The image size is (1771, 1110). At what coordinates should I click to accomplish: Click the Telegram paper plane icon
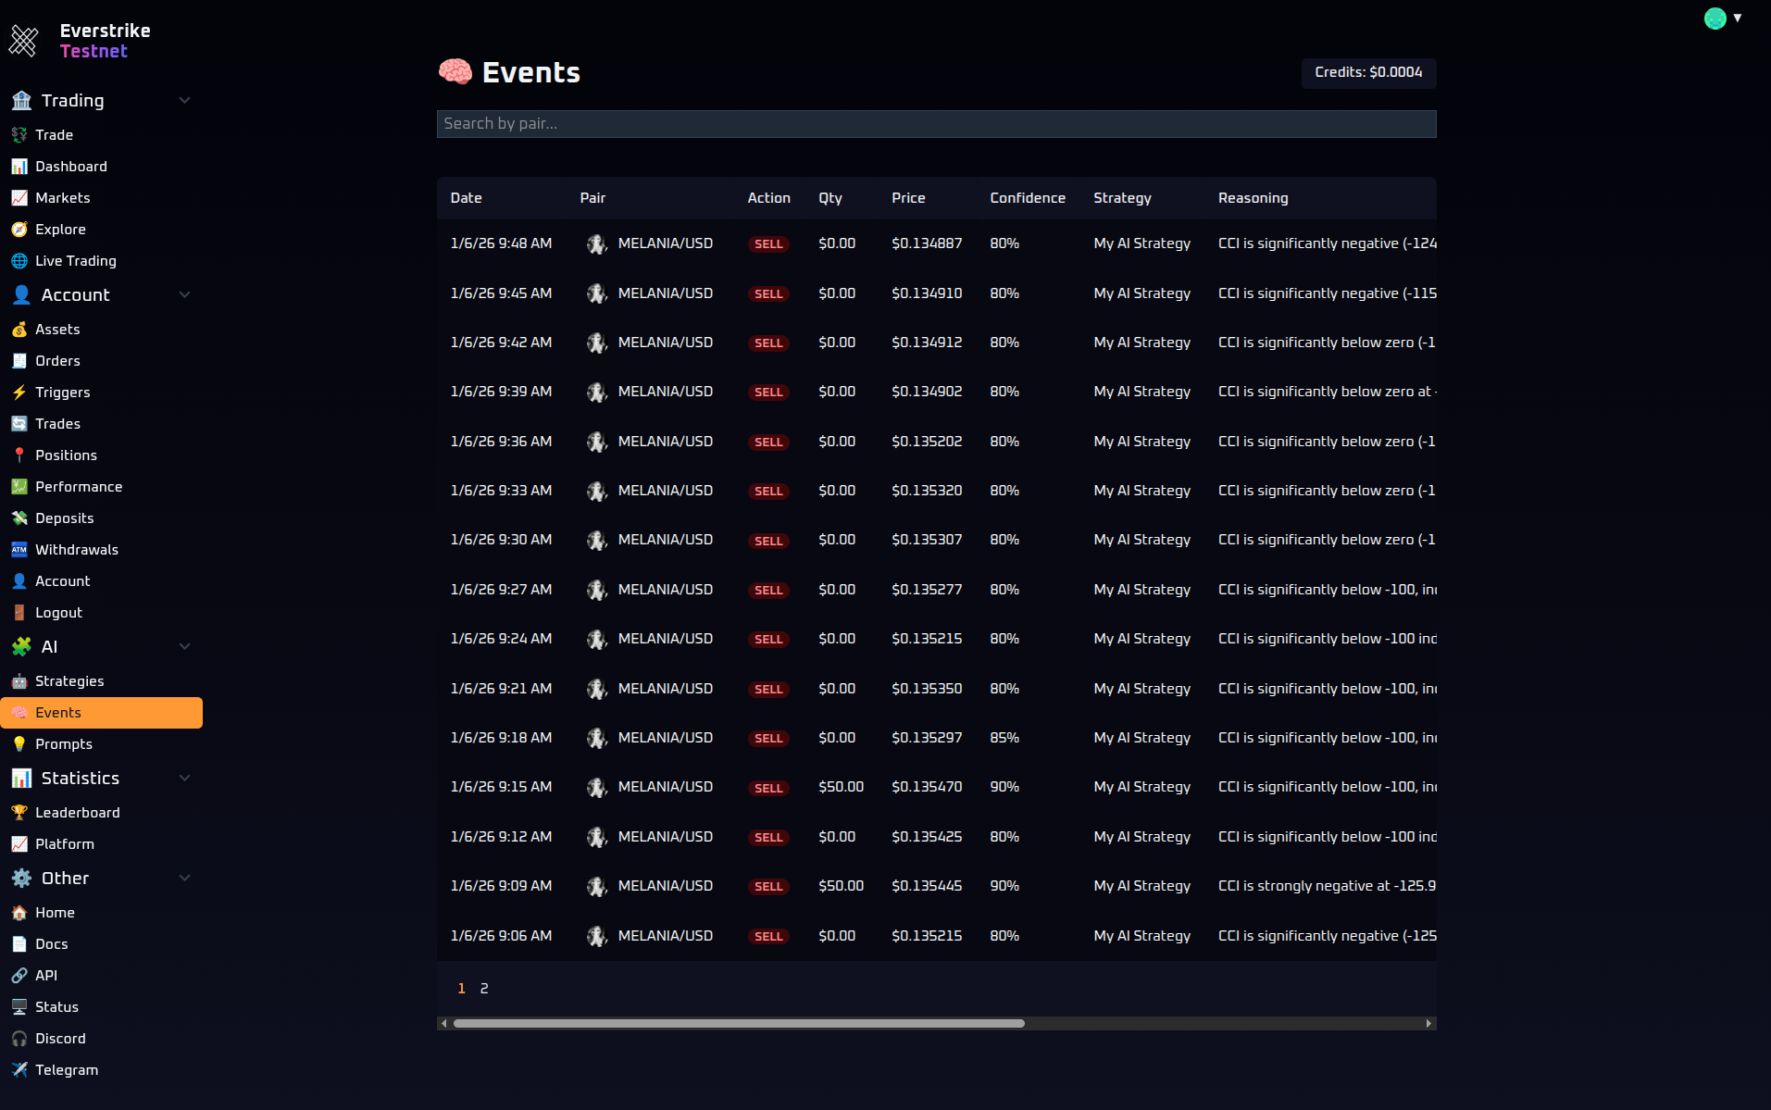[19, 1070]
